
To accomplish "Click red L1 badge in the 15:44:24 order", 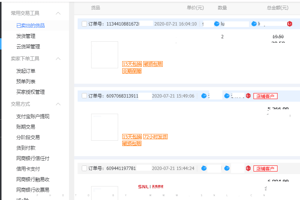I will [x=248, y=168].
